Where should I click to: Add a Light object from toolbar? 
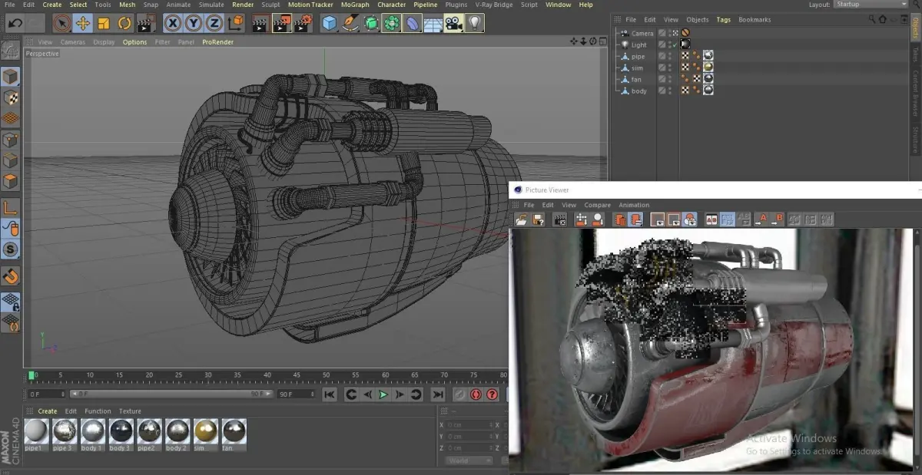[x=475, y=24]
